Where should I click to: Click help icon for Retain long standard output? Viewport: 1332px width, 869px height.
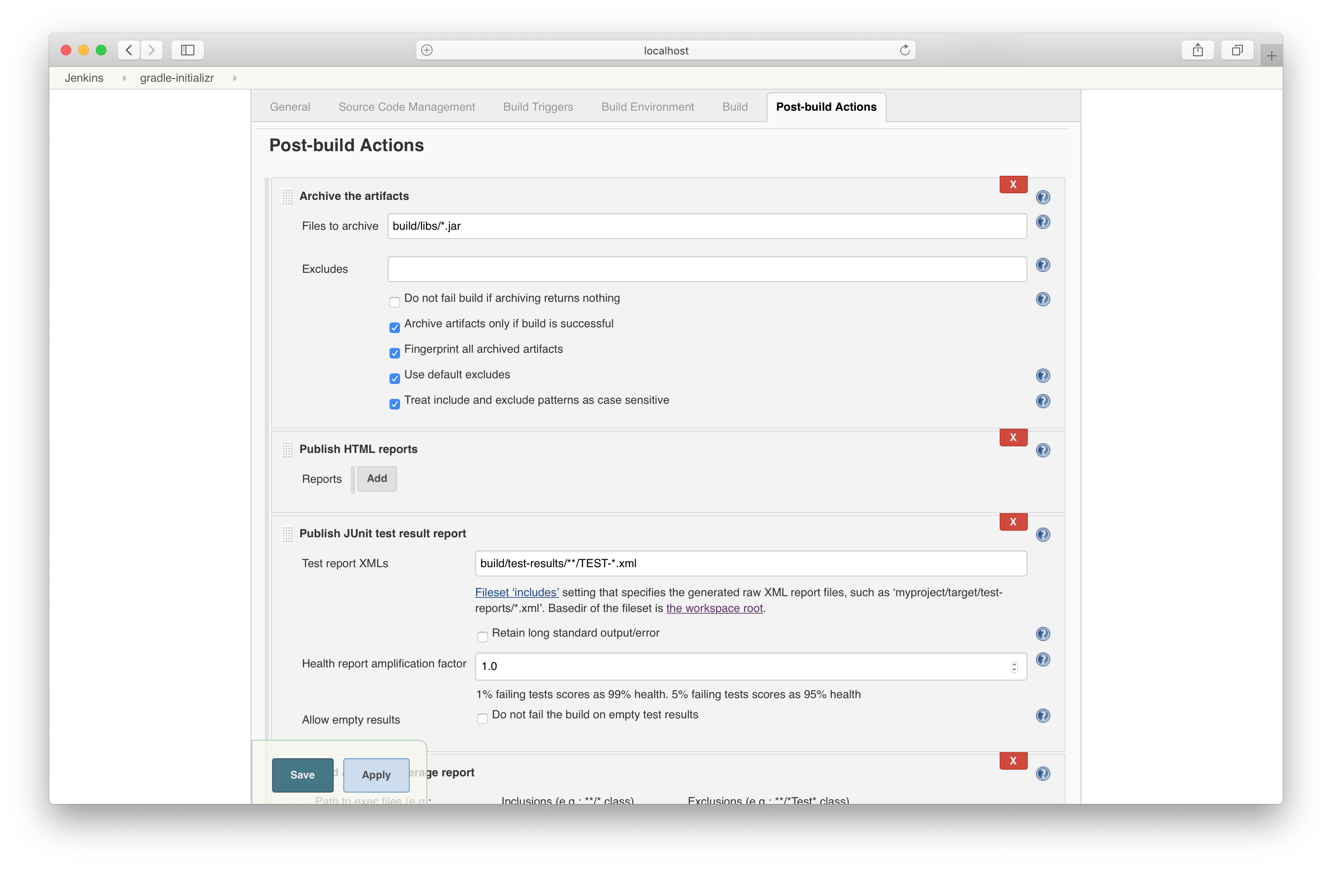pos(1043,634)
